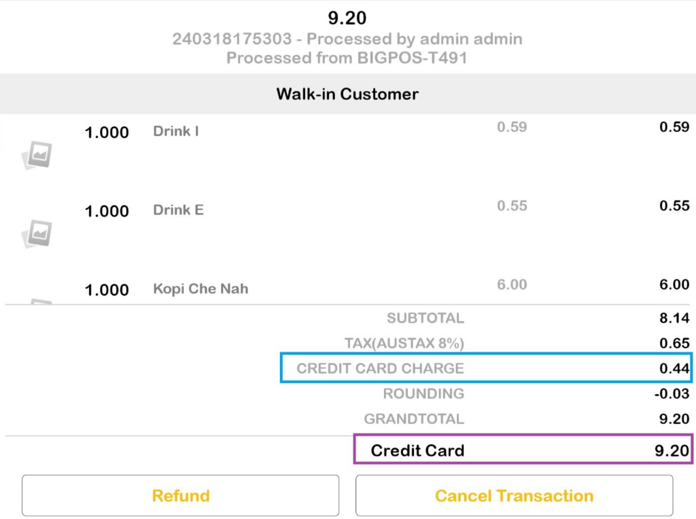Viewport: 696px width, 519px height.
Task: Select the Drink E item name
Action: [x=178, y=210]
